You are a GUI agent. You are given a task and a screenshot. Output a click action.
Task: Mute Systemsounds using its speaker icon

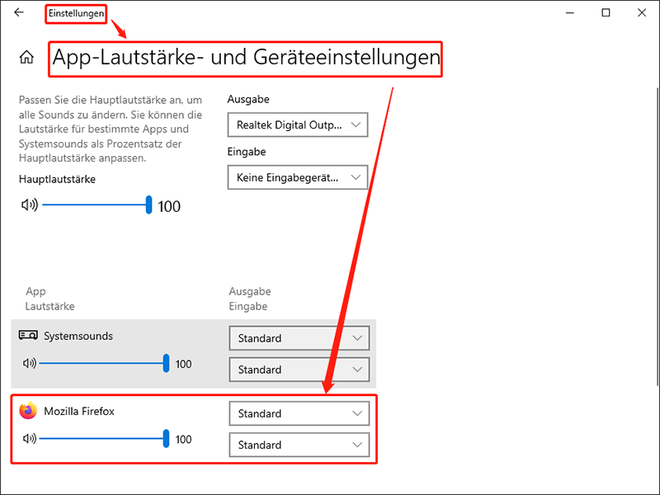pos(28,363)
